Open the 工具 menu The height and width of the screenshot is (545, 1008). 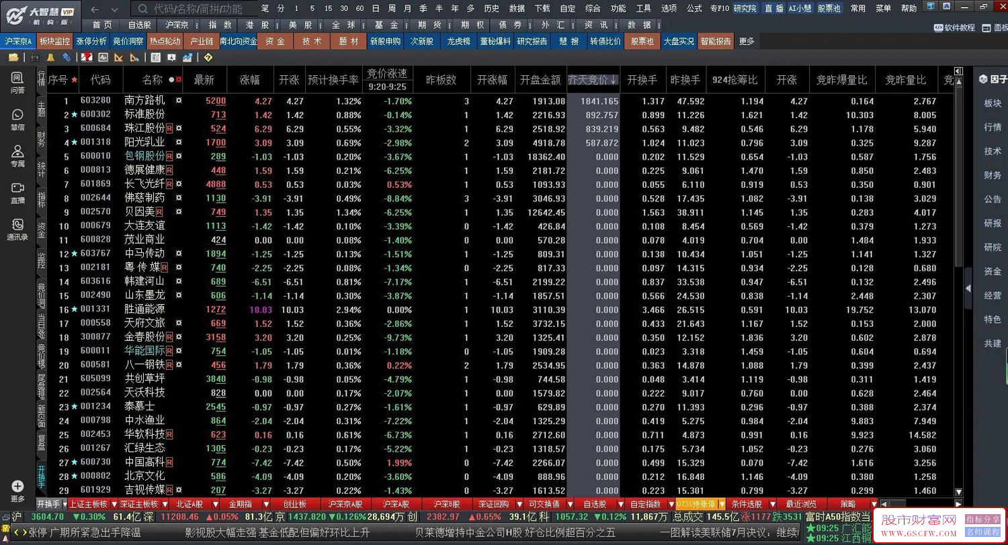click(644, 8)
